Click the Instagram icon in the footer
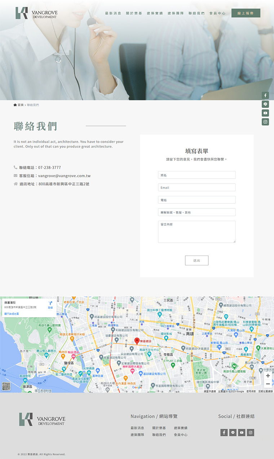Screen dimensions: 274x459 click(x=251, y=432)
